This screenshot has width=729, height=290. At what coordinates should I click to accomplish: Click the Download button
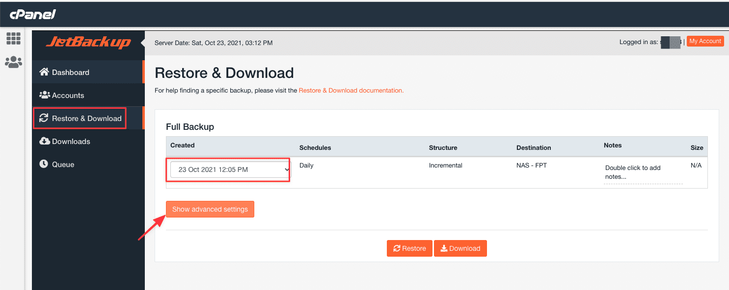coord(460,248)
